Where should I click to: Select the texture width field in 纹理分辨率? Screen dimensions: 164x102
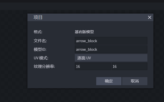click(93, 66)
